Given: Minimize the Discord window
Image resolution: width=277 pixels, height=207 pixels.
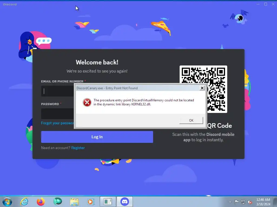Looking at the screenshot, I should pyautogui.click(x=258, y=4).
